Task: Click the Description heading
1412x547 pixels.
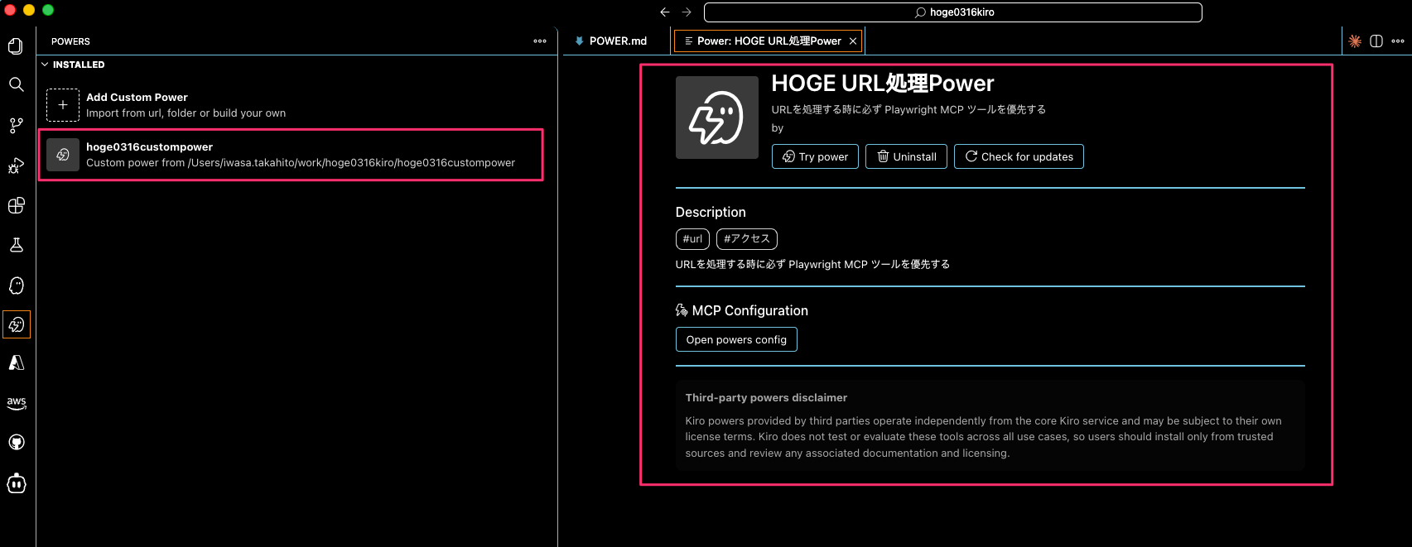Action: point(711,212)
